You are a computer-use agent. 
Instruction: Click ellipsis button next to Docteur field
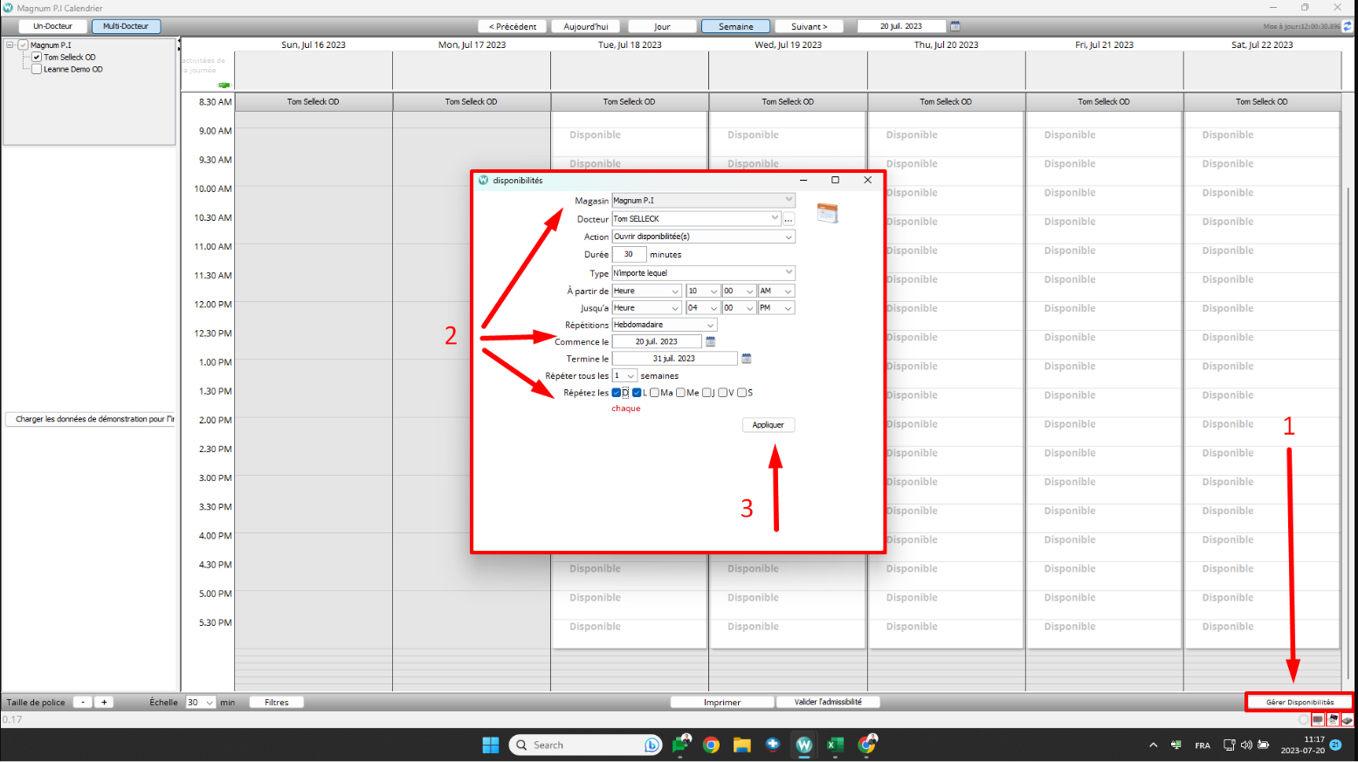[789, 219]
